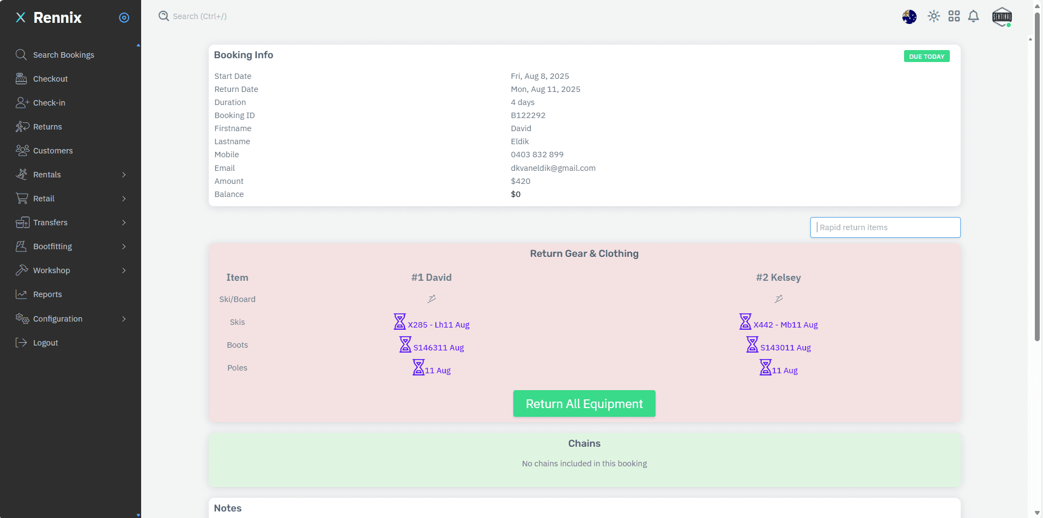Viewport: 1043px width, 518px height.
Task: Click the Retail shopping cart icon
Action: (22, 198)
